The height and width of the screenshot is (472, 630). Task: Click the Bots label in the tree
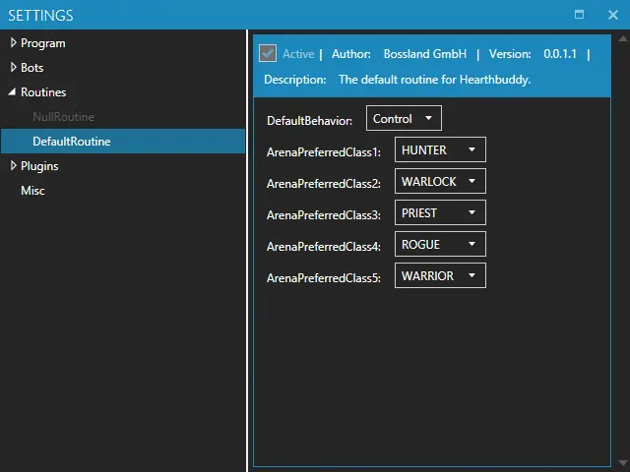[x=31, y=68]
